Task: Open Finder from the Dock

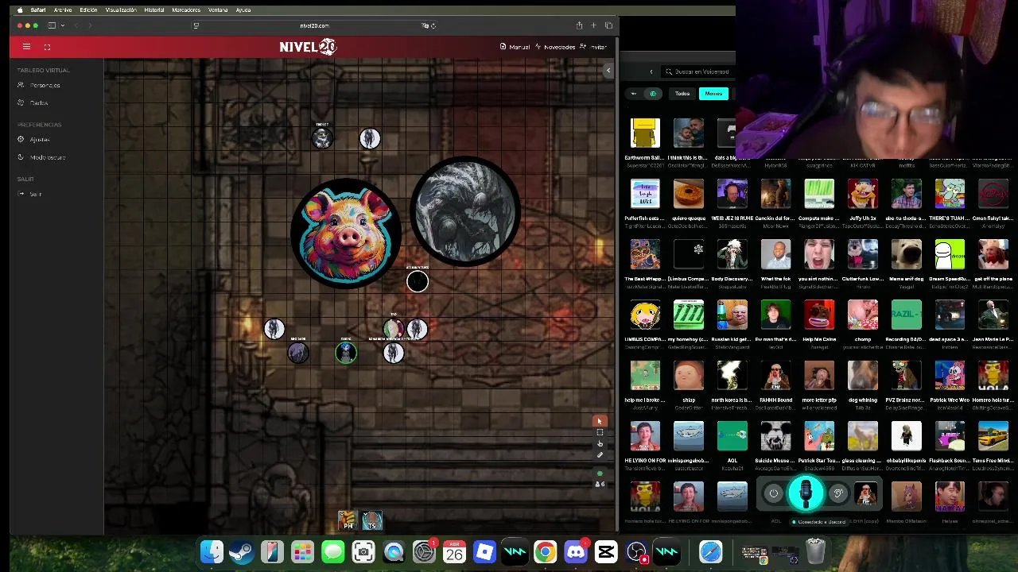Action: (212, 551)
